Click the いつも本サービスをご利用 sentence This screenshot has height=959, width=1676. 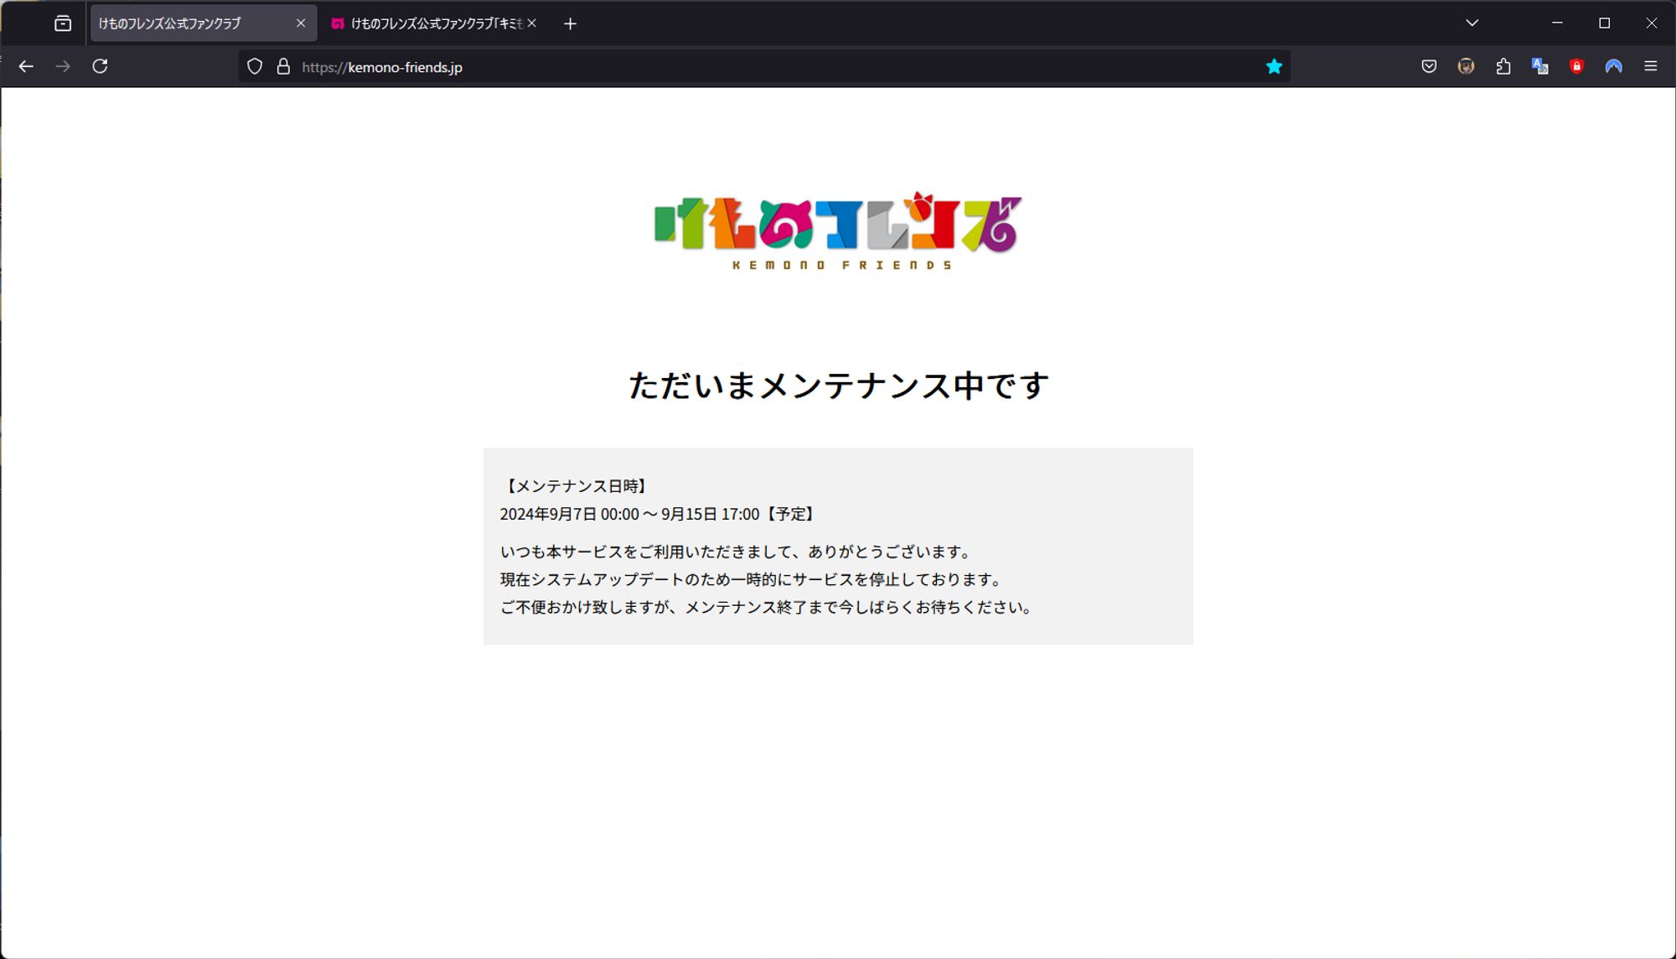pos(737,552)
